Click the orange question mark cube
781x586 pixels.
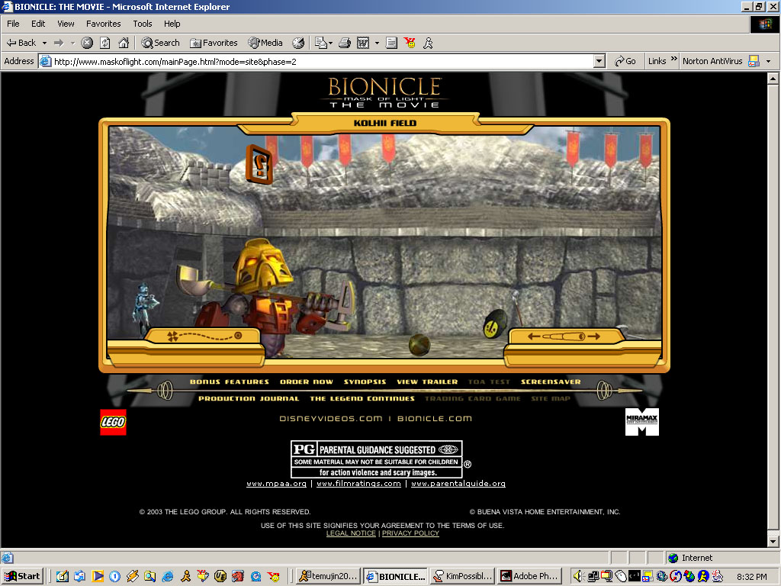259,164
